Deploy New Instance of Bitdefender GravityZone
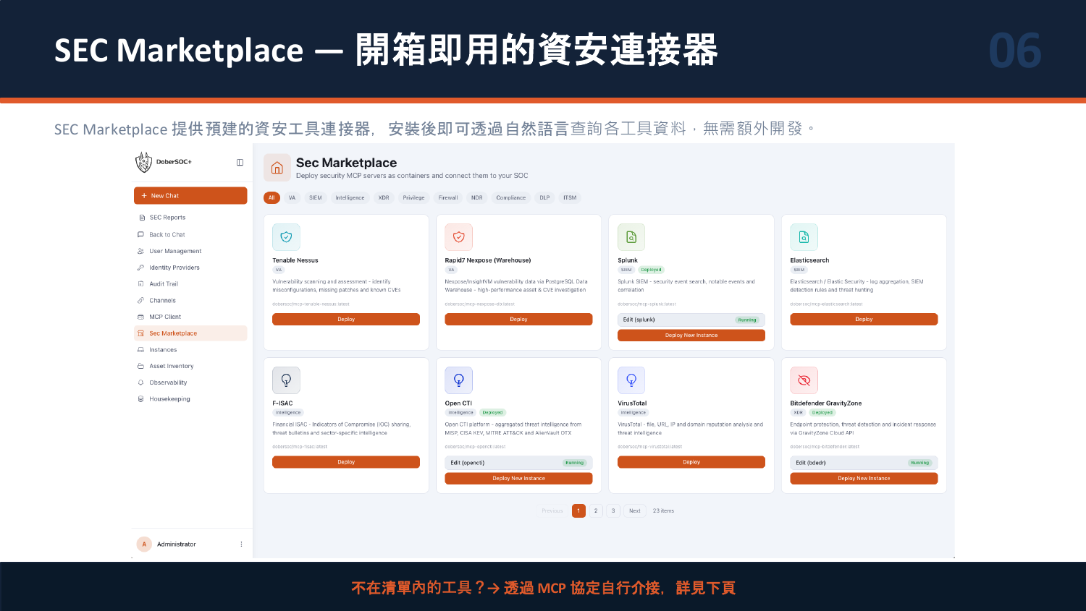Screen dimensions: 1086x611 point(864,479)
